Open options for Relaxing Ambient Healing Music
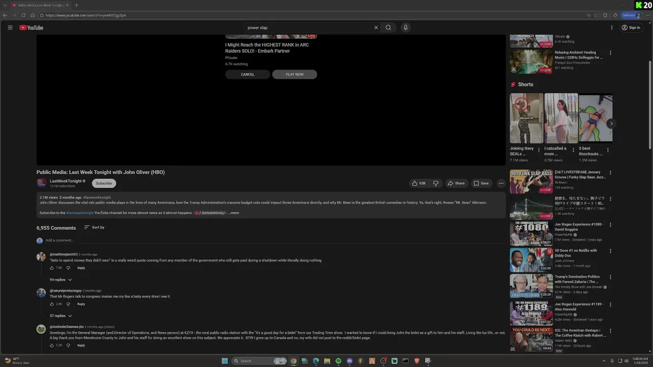This screenshot has height=367, width=653. point(610,53)
